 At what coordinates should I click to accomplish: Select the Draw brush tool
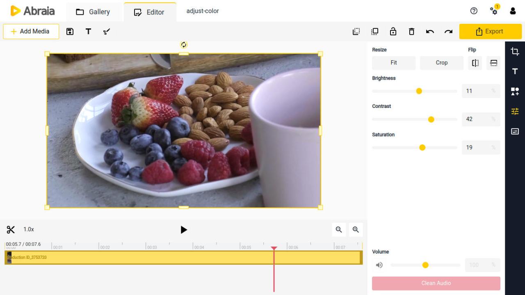click(x=107, y=31)
